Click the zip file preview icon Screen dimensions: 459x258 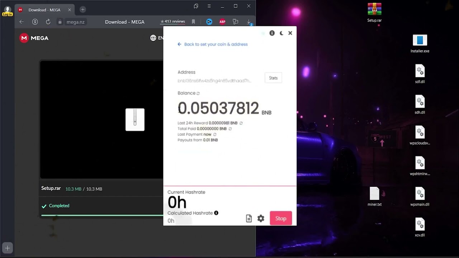pos(135,120)
